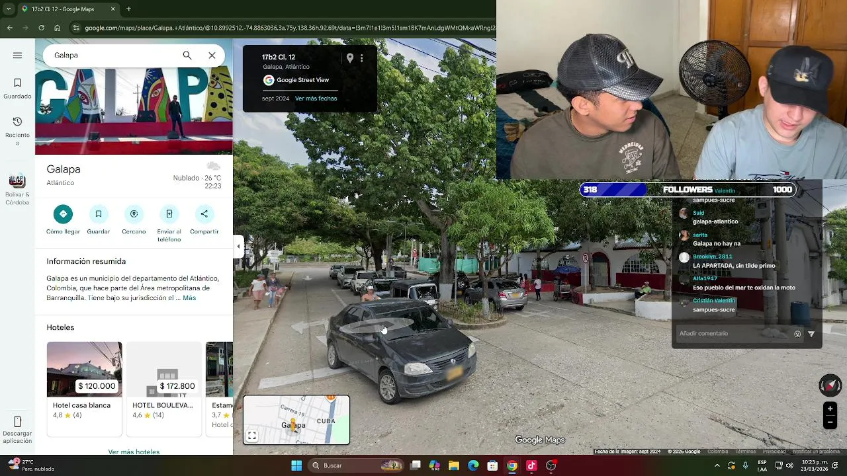Viewport: 847px width, 476px height.
Task: Open Recientes history in sidebar
Action: coord(17,130)
